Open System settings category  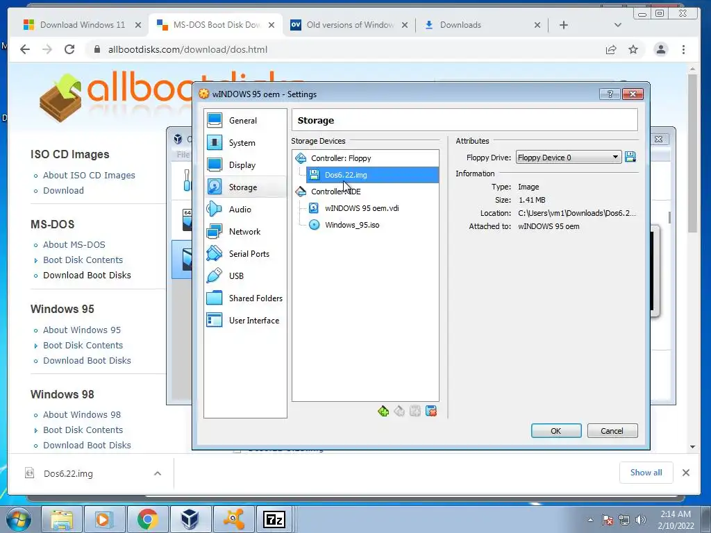[x=245, y=143]
